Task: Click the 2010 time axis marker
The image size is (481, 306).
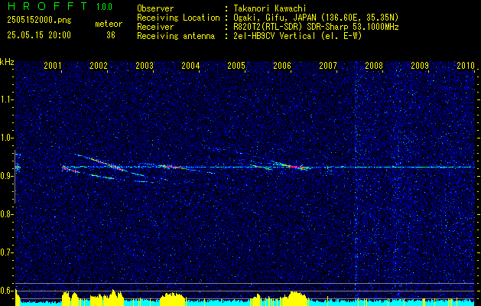Action: pyautogui.click(x=466, y=65)
